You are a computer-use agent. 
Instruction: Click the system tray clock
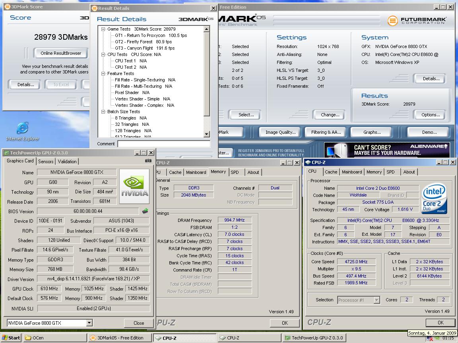[x=448, y=338]
